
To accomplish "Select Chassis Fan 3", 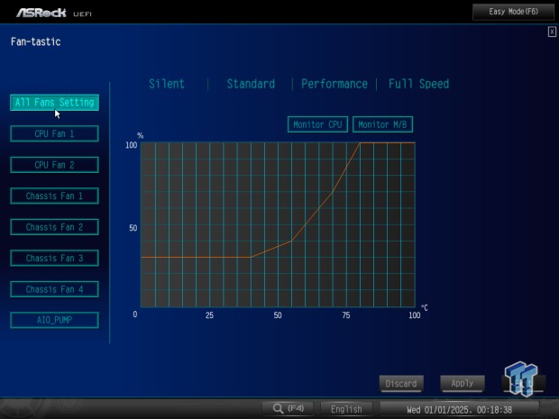I will click(x=54, y=258).
